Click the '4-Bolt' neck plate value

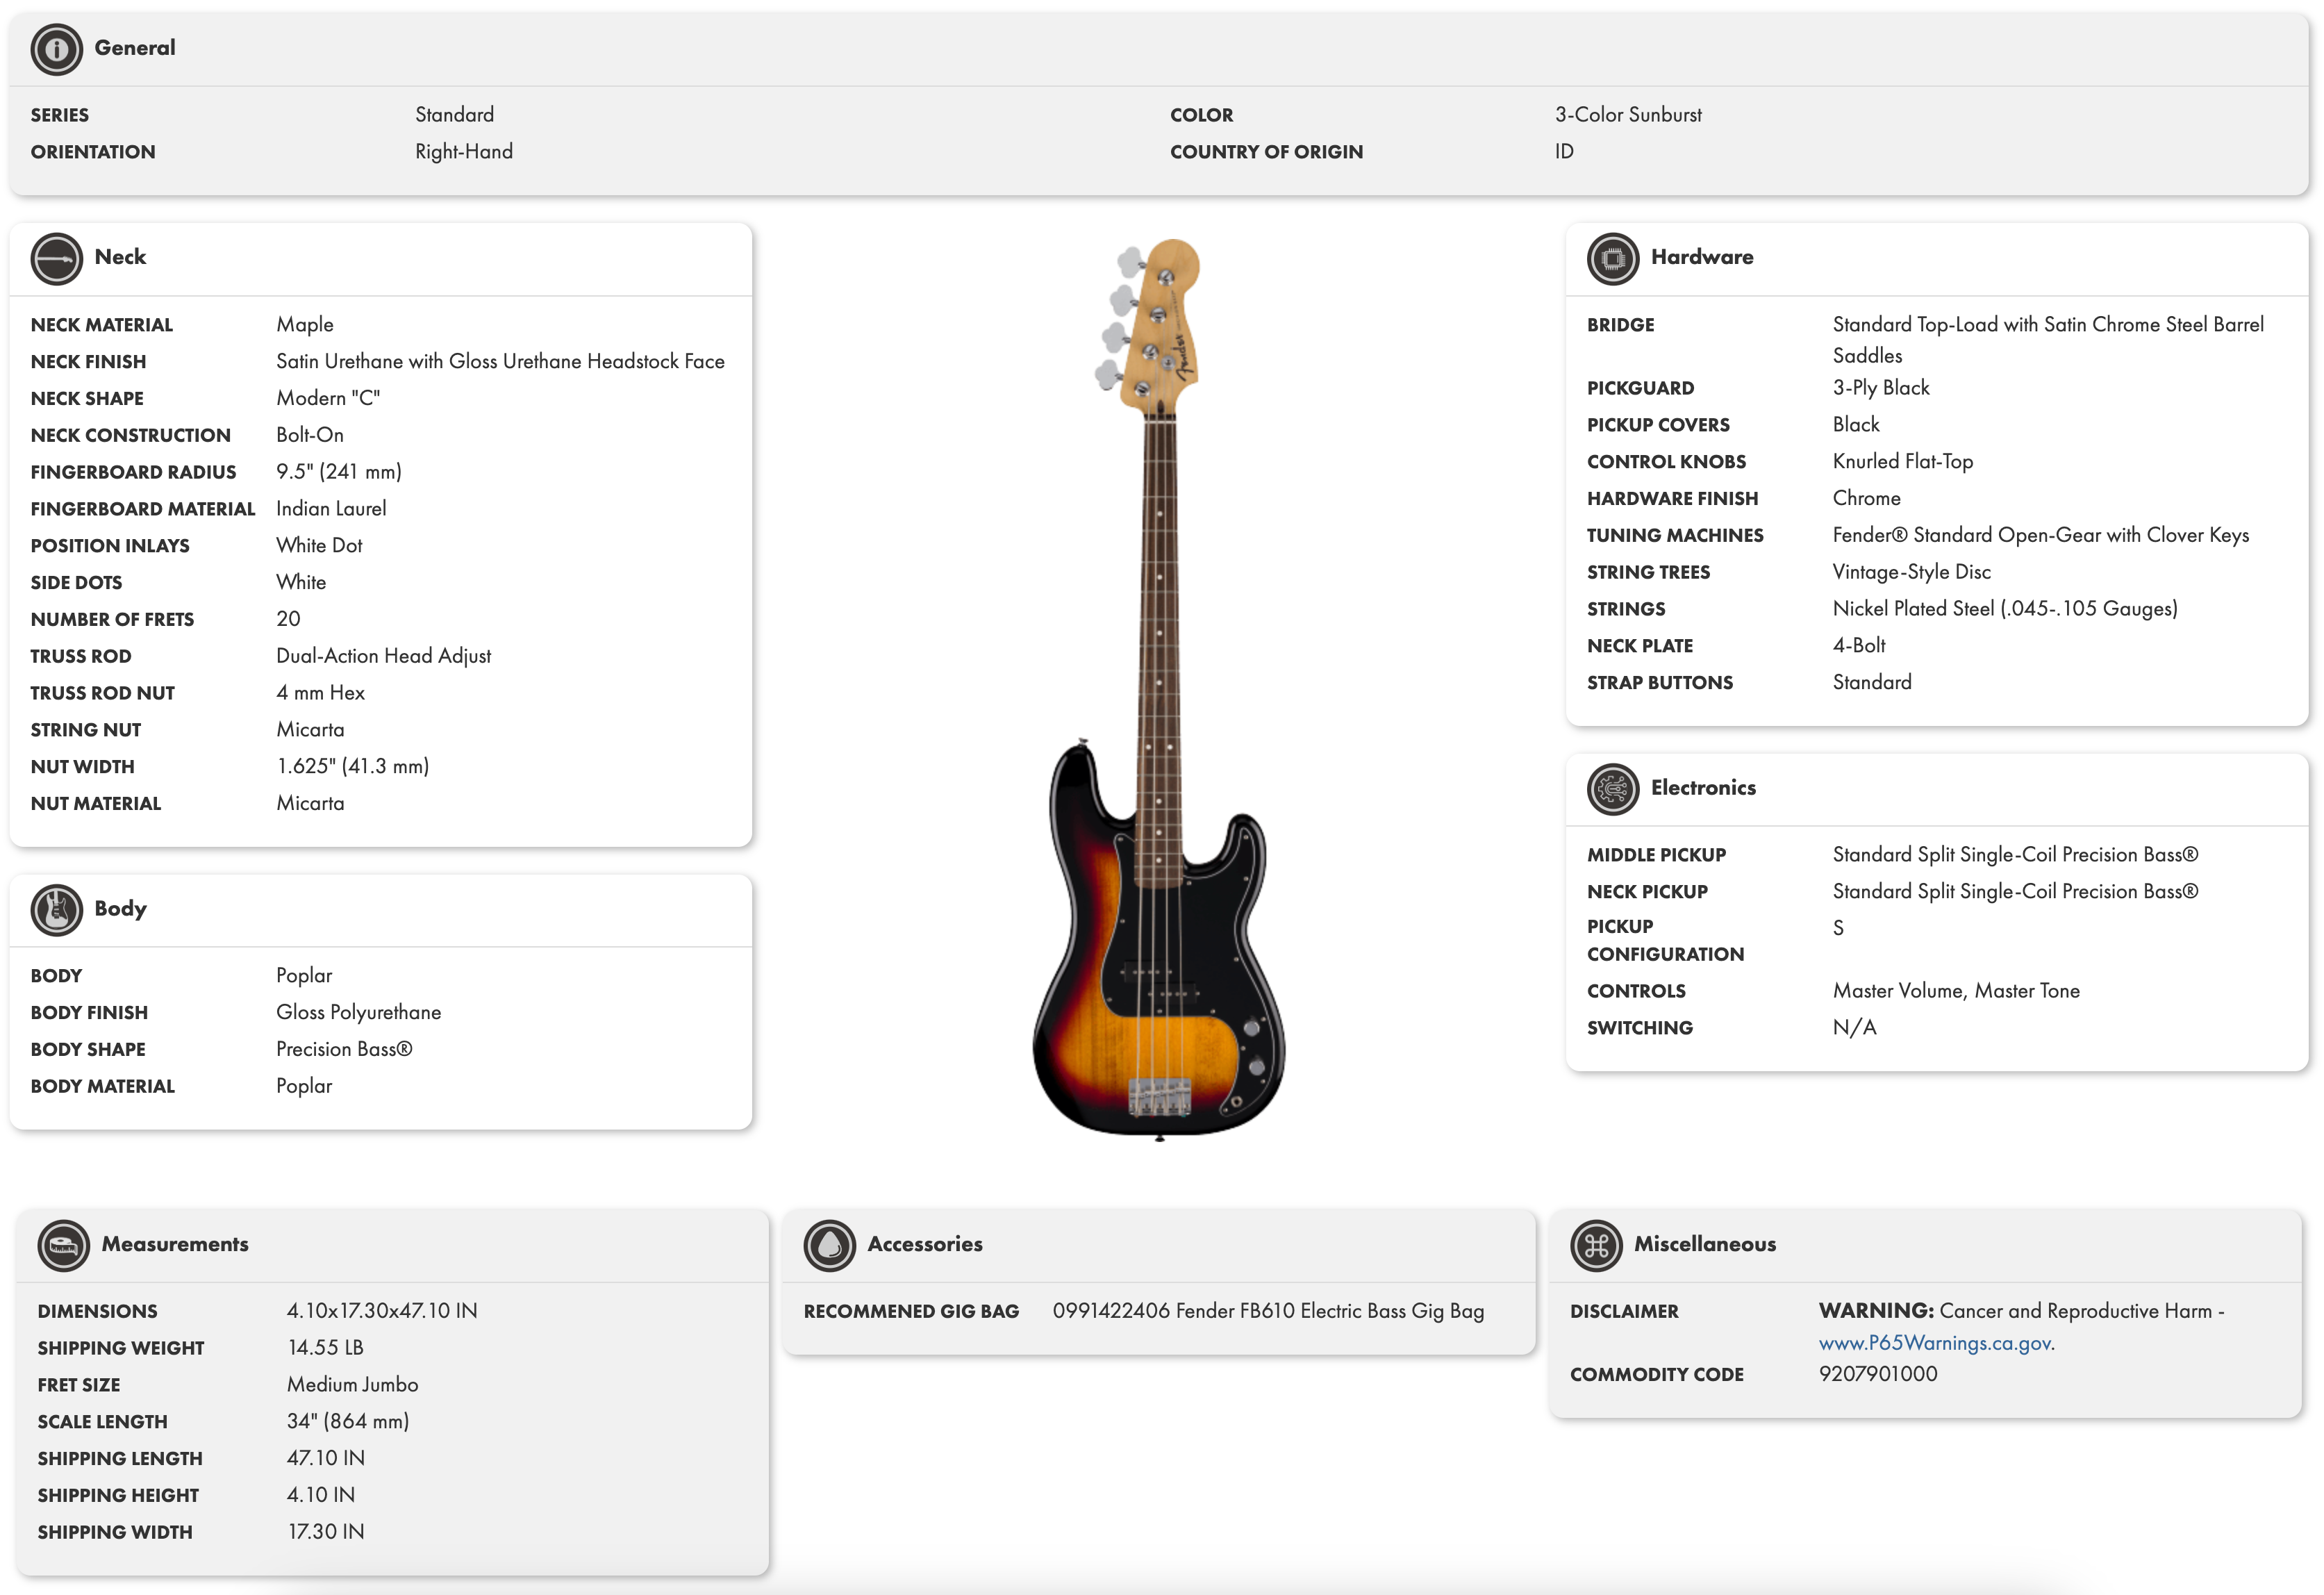click(1858, 645)
